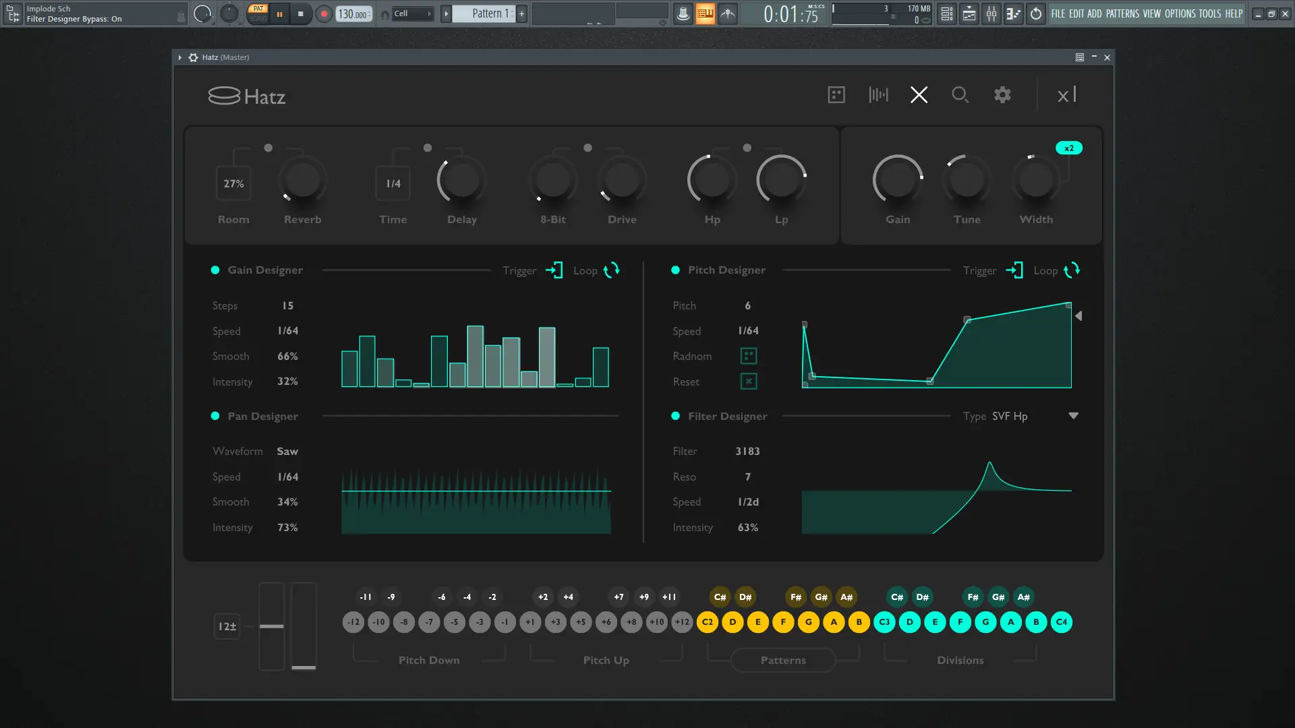Click the Pitch Designer Loop icon
The height and width of the screenshot is (728, 1295).
coord(1072,270)
